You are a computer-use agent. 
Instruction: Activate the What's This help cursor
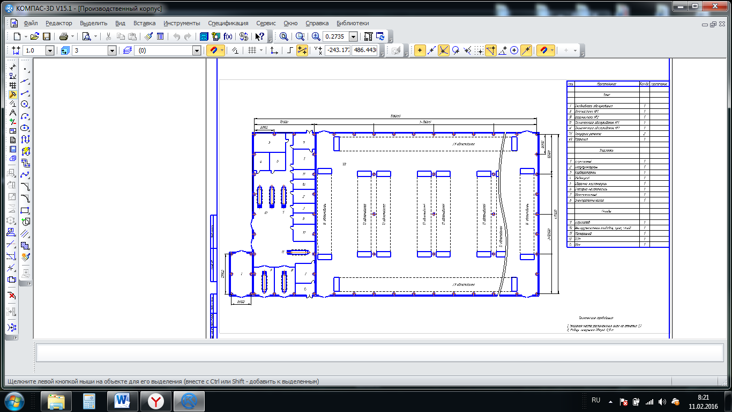click(x=259, y=36)
